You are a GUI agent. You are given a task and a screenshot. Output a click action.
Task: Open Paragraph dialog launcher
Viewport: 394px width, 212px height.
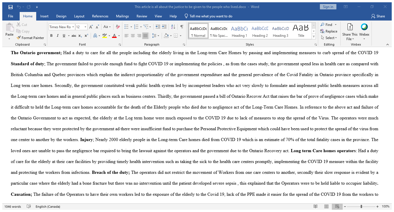click(184, 45)
